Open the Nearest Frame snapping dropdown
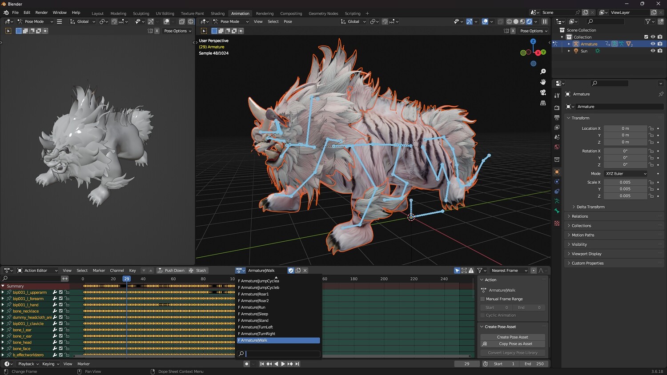The width and height of the screenshot is (667, 375). click(x=509, y=270)
